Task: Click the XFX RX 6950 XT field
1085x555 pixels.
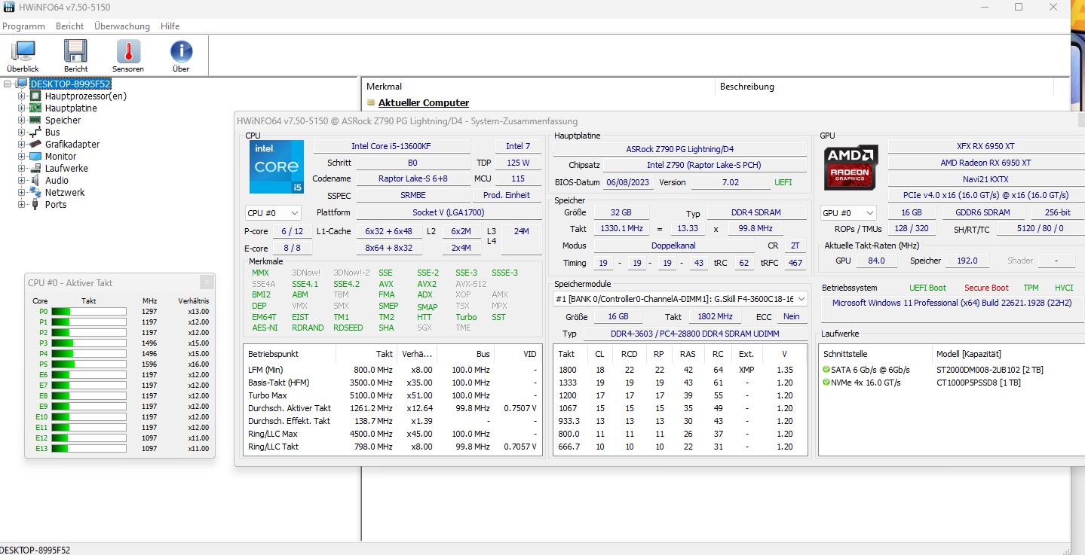Action: [x=985, y=146]
